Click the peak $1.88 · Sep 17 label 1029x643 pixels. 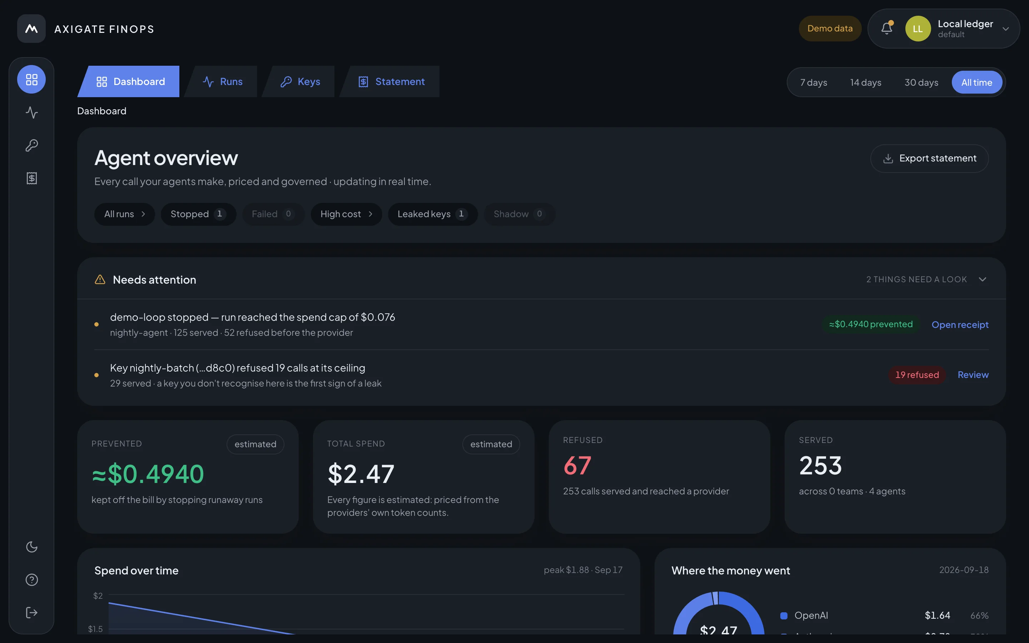point(583,570)
